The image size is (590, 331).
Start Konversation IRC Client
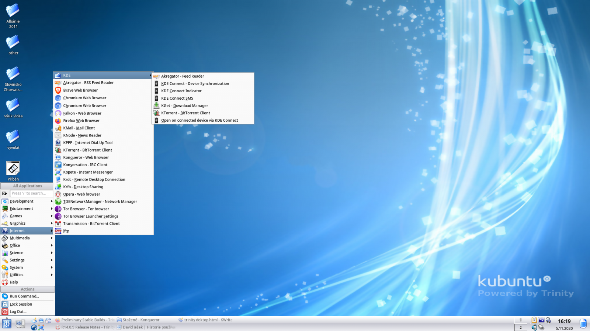(85, 164)
